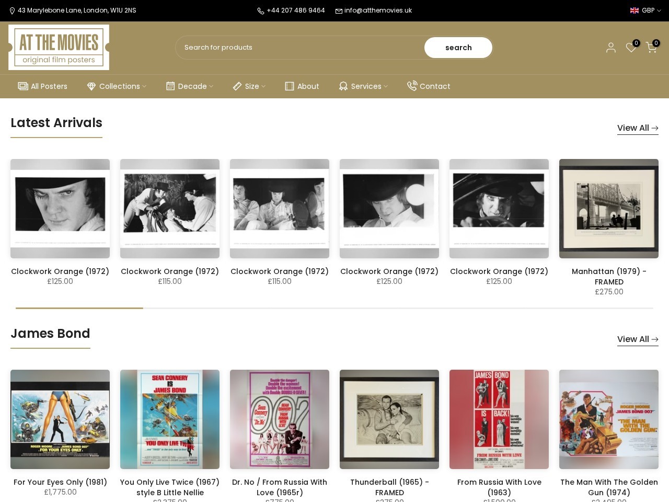The image size is (669, 502).
Task: Click the ruler icon beside Size
Action: pos(238,86)
